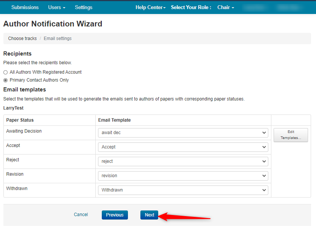The width and height of the screenshot is (316, 235).
Task: Click the Email settings breadcrumb
Action: pos(58,39)
